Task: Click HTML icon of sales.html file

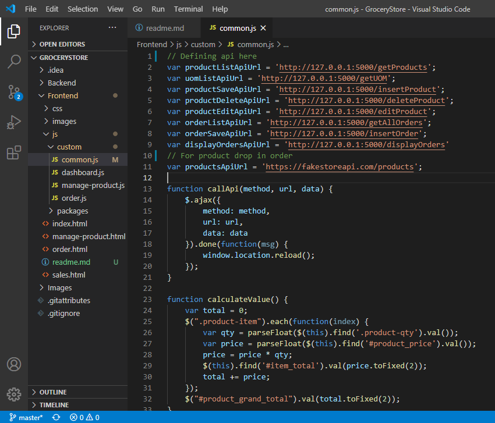Action: click(45, 275)
